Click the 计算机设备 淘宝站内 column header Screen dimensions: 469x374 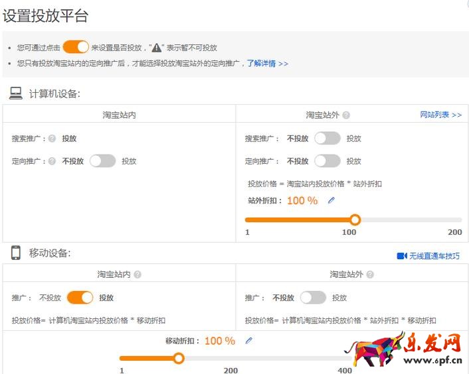click(120, 115)
